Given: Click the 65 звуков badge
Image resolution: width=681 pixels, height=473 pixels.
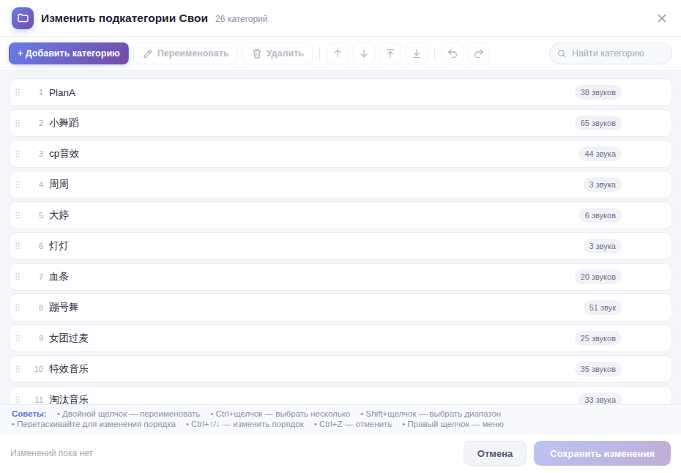Looking at the screenshot, I should coord(598,123).
